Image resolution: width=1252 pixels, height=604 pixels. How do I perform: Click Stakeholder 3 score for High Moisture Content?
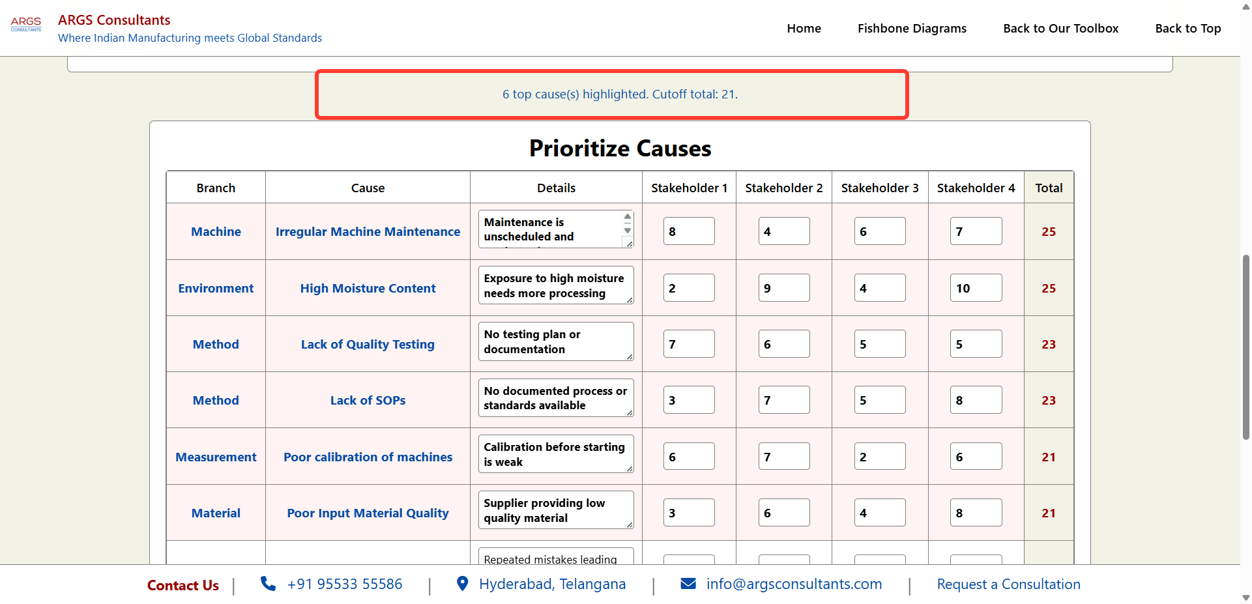[x=880, y=288]
